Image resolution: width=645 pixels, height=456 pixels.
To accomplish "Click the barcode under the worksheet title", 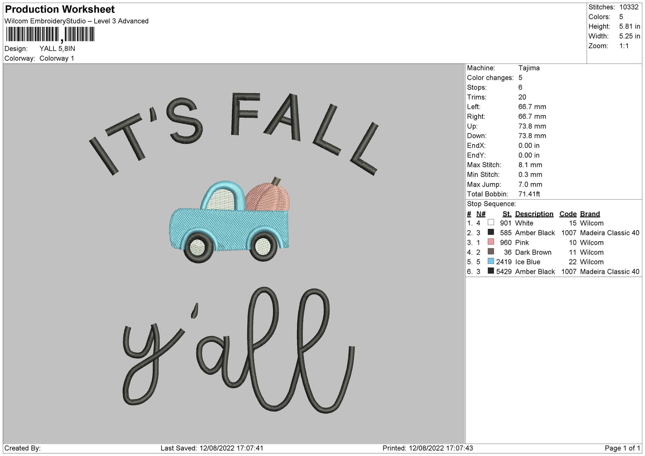I will point(50,34).
